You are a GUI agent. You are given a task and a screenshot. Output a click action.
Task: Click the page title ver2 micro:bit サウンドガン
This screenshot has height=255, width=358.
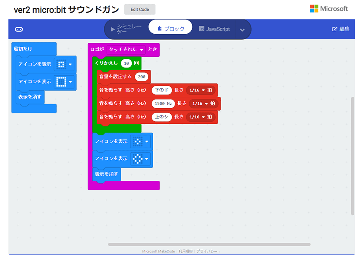click(x=66, y=10)
